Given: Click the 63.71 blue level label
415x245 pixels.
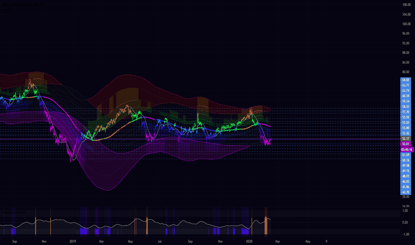Looking at the screenshot, I should (406, 85).
